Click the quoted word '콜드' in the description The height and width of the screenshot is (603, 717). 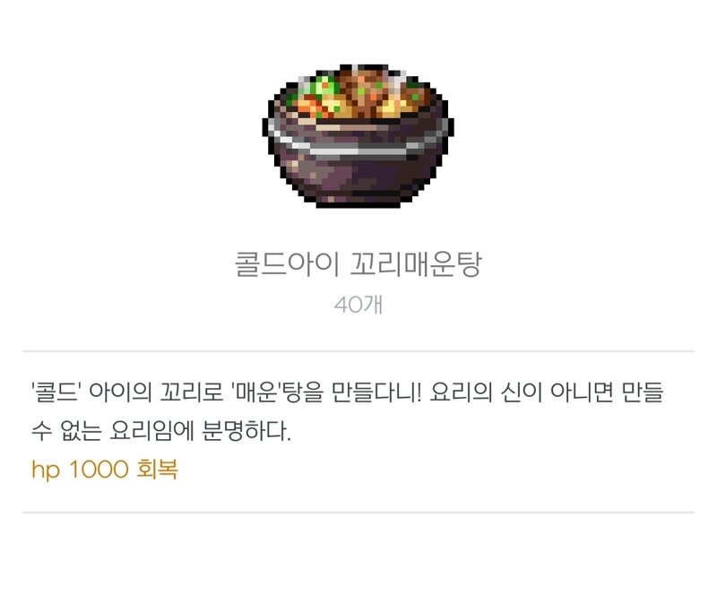[56, 392]
